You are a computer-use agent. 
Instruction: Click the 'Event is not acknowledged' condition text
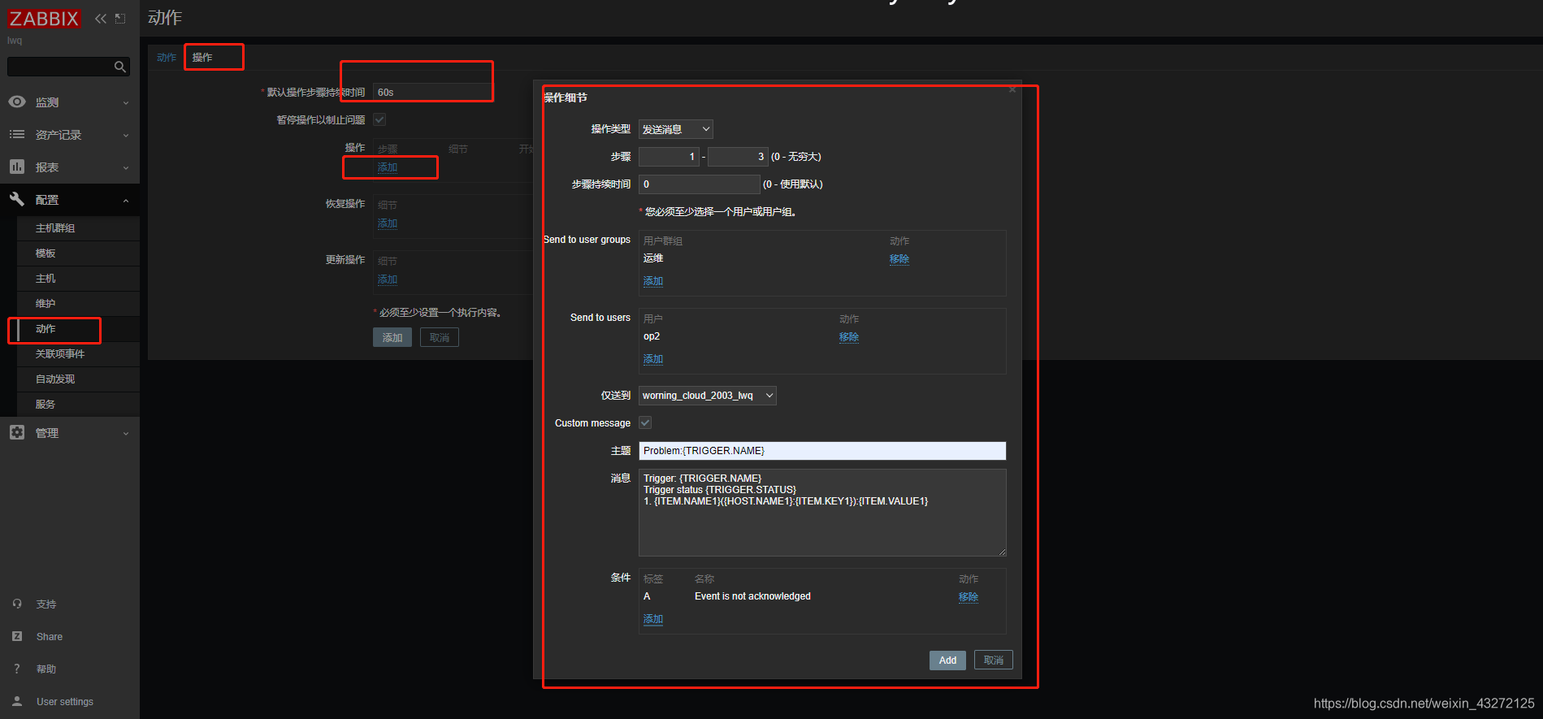pyautogui.click(x=752, y=596)
